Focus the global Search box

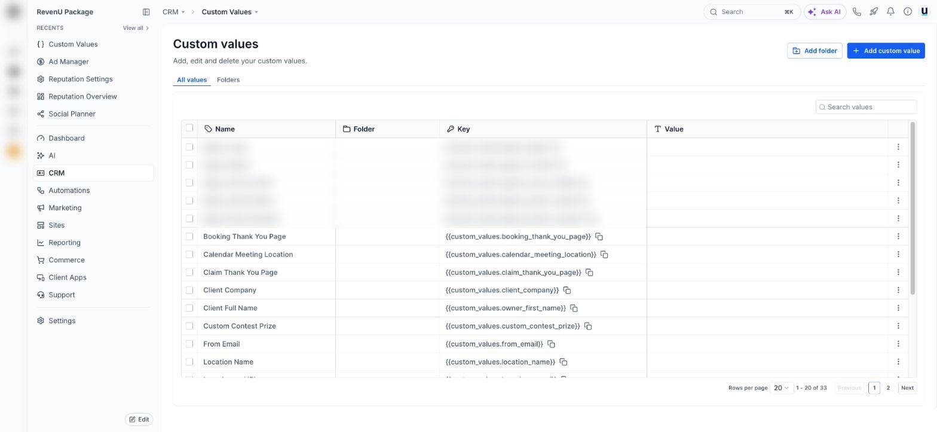tap(752, 12)
